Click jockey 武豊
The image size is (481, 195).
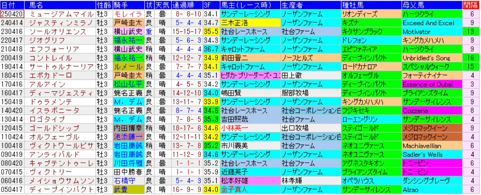[x=128, y=190]
